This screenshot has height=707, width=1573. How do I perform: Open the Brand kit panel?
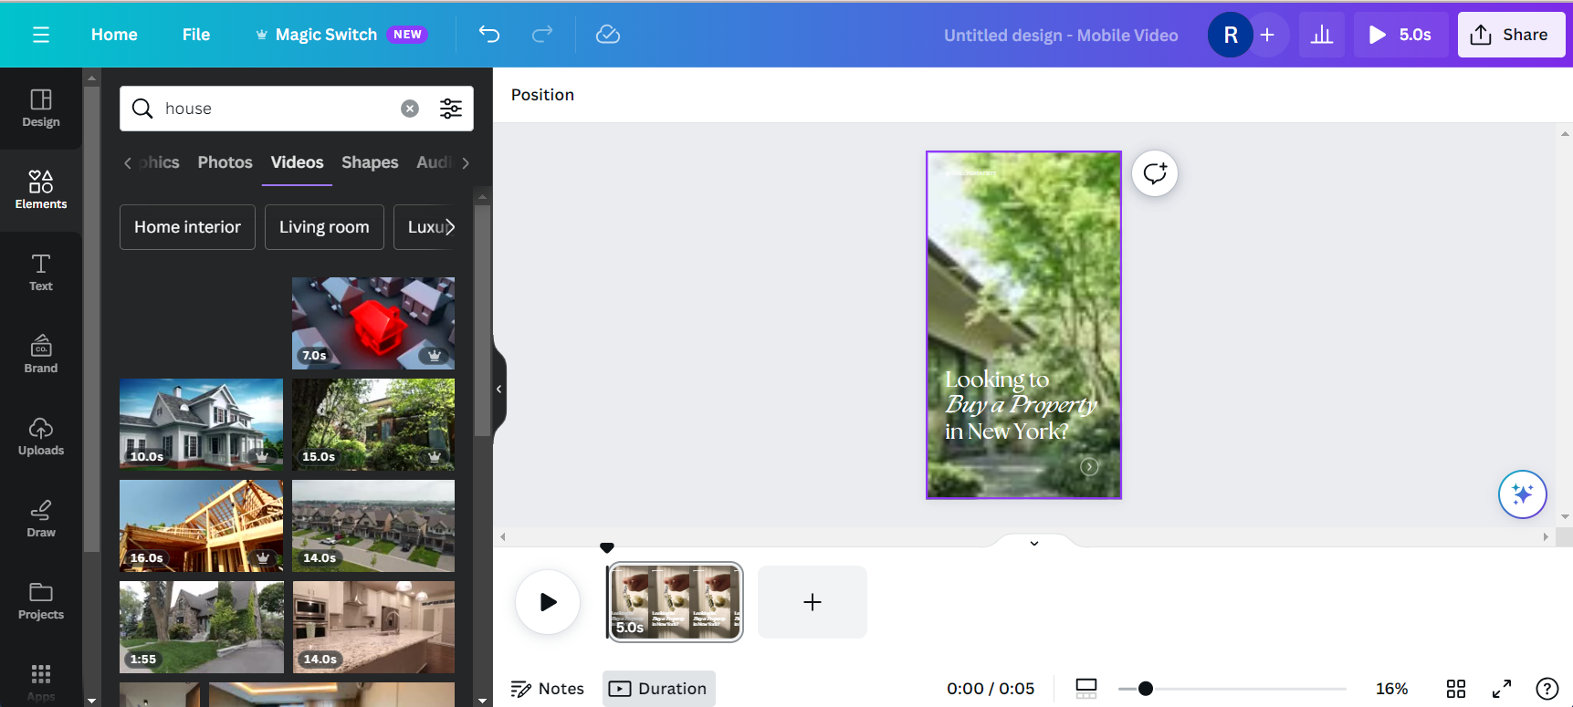point(41,354)
